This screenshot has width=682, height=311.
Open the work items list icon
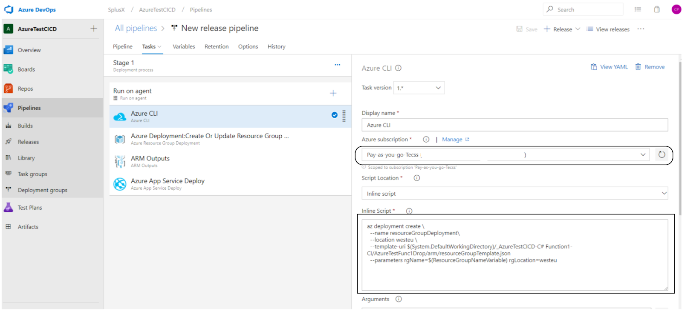638,9
